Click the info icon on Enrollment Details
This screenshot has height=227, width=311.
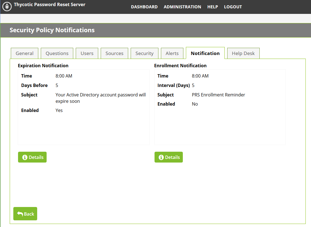coord(161,157)
